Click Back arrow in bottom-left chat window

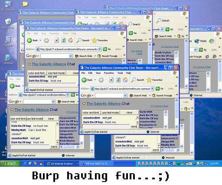coord(12,86)
